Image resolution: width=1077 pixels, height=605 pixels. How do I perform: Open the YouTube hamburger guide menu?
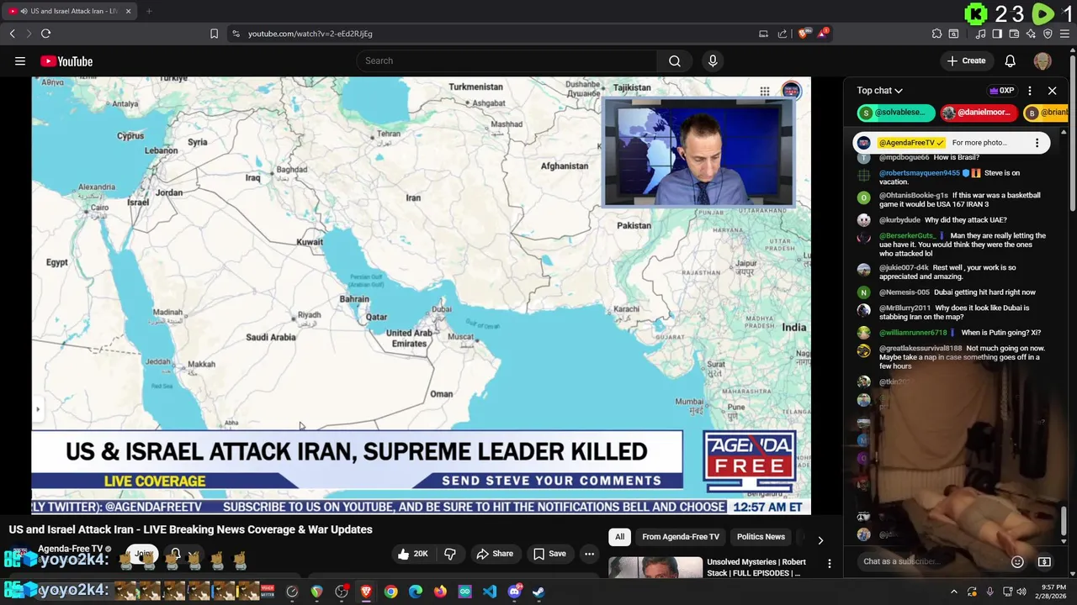point(20,60)
